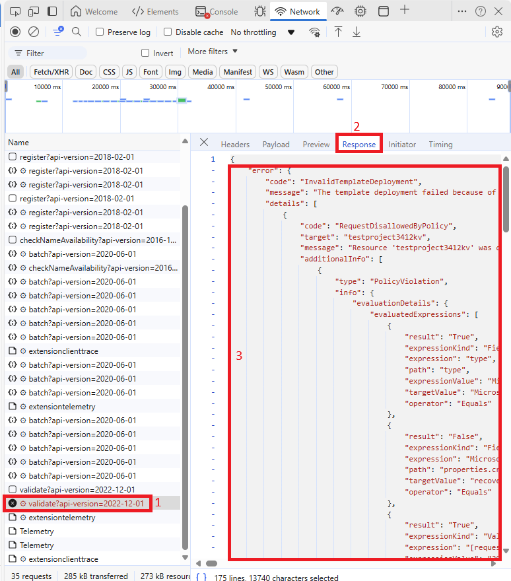
Task: Clear the network log
Action: (34, 32)
